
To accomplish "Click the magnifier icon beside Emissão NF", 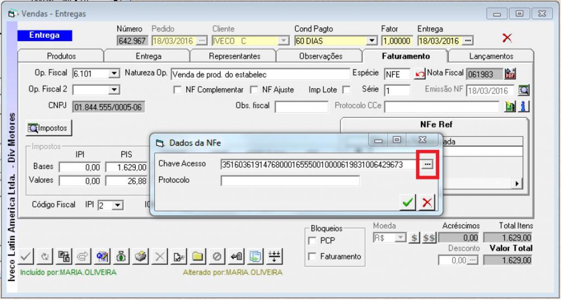I will [x=524, y=90].
